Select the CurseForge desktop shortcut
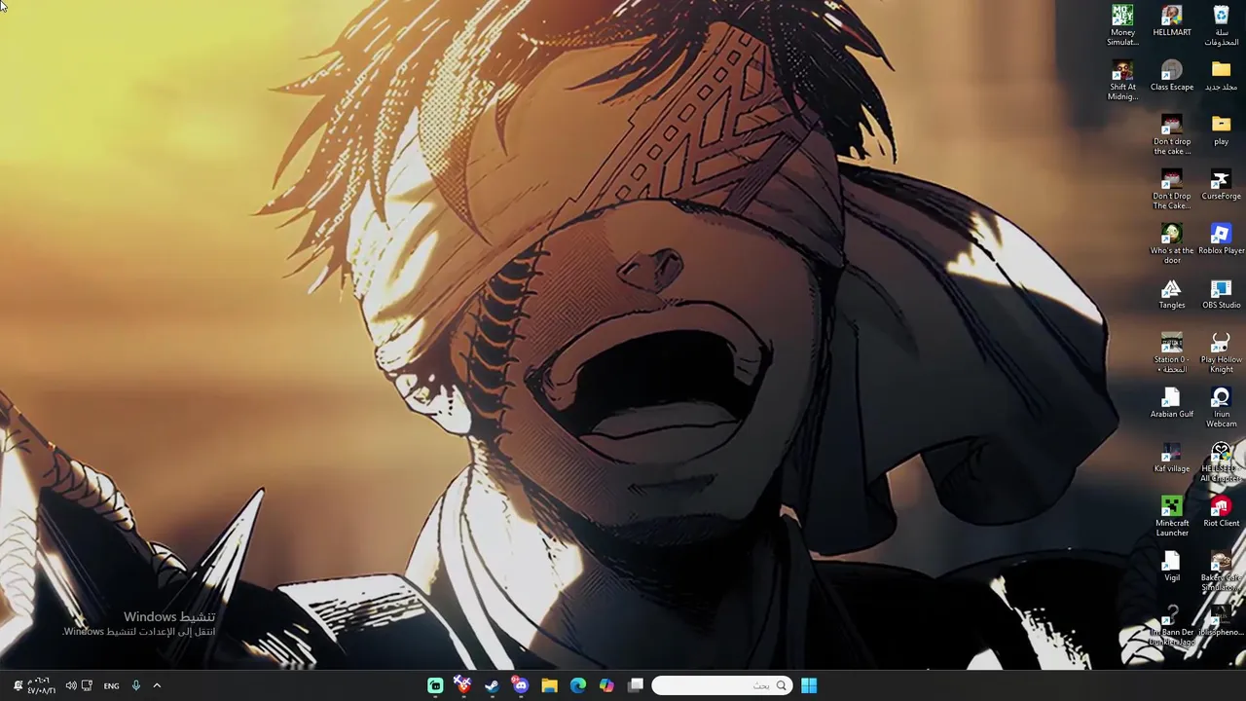This screenshot has height=701, width=1246. pos(1221,184)
